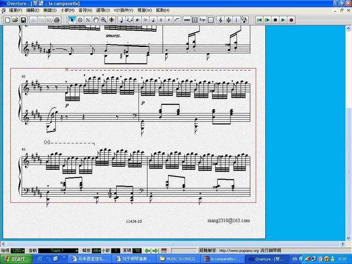Image resolution: width=352 pixels, height=264 pixels.
Task: Activate the magnifier zoom tool
Action: point(103,20)
